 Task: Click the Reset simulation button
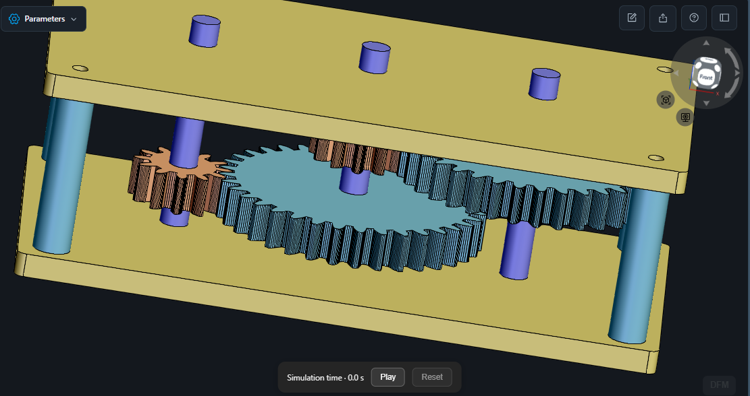[432, 377]
